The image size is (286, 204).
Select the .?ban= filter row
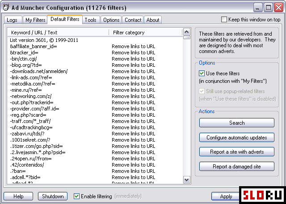(x=95, y=171)
